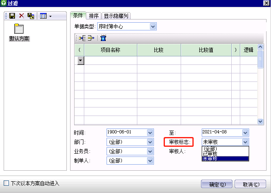The image size is (271, 193).
Task: Click the clear all conditions icon
Action: 103,39
